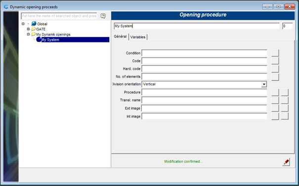Click the app icon in title bar
The width and height of the screenshot is (299, 186).
click(6, 7)
